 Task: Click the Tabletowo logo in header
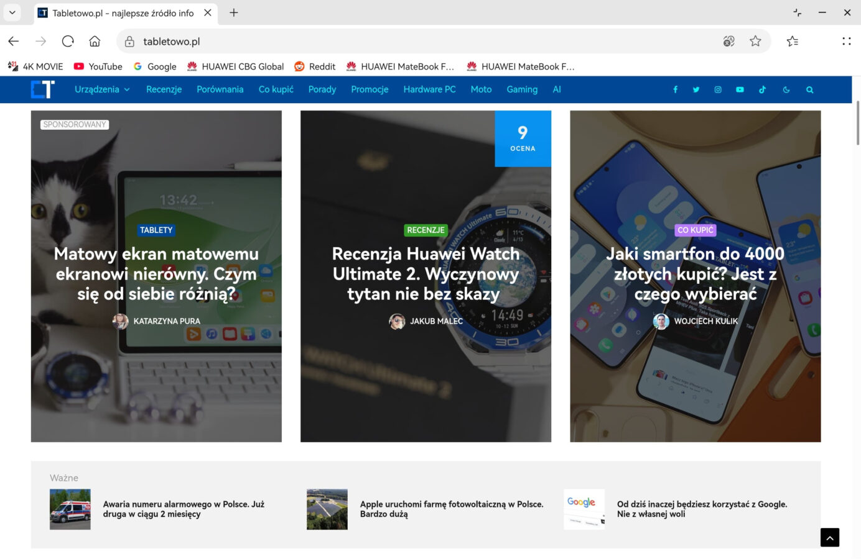pyautogui.click(x=43, y=89)
